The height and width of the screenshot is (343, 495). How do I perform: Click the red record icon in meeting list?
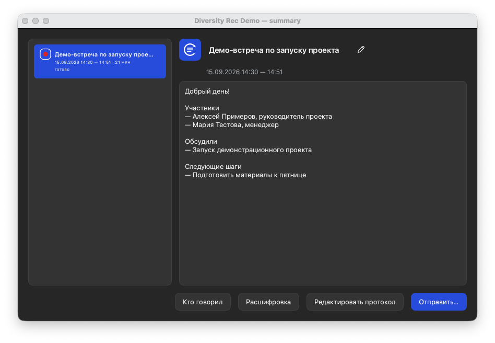tap(45, 54)
